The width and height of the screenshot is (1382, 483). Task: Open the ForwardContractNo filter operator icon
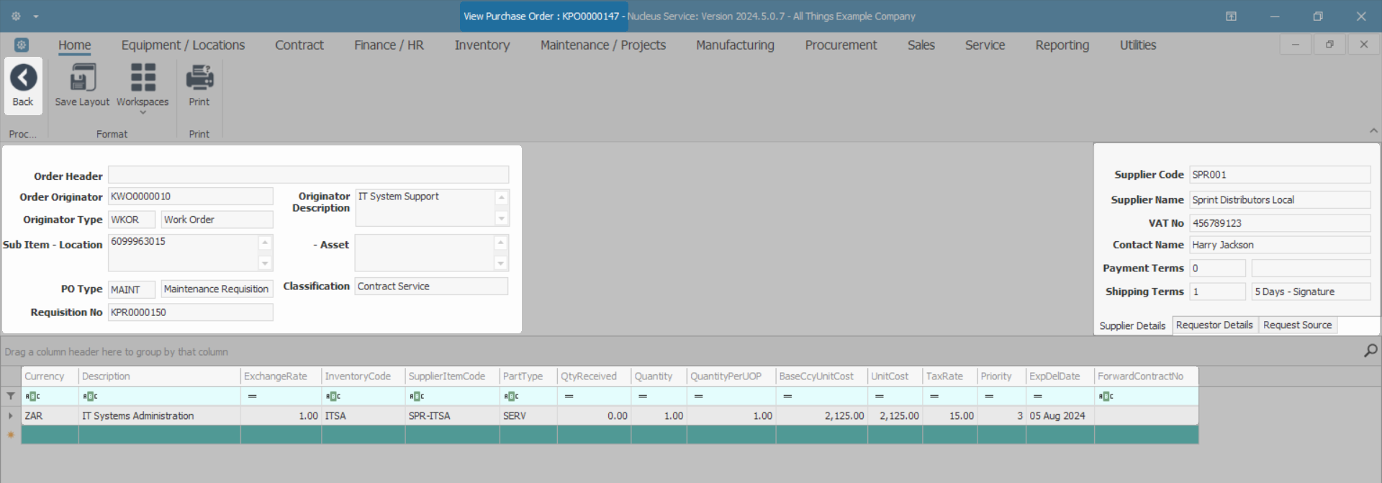point(1106,396)
